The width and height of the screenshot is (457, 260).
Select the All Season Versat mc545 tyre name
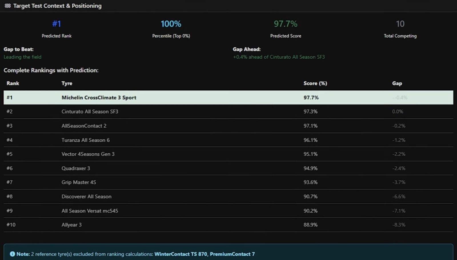(x=90, y=211)
